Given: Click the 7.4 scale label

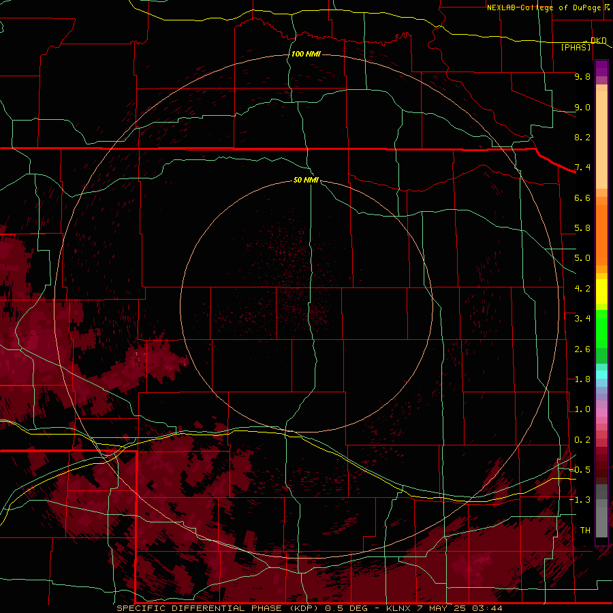Looking at the screenshot, I should pyautogui.click(x=582, y=168).
